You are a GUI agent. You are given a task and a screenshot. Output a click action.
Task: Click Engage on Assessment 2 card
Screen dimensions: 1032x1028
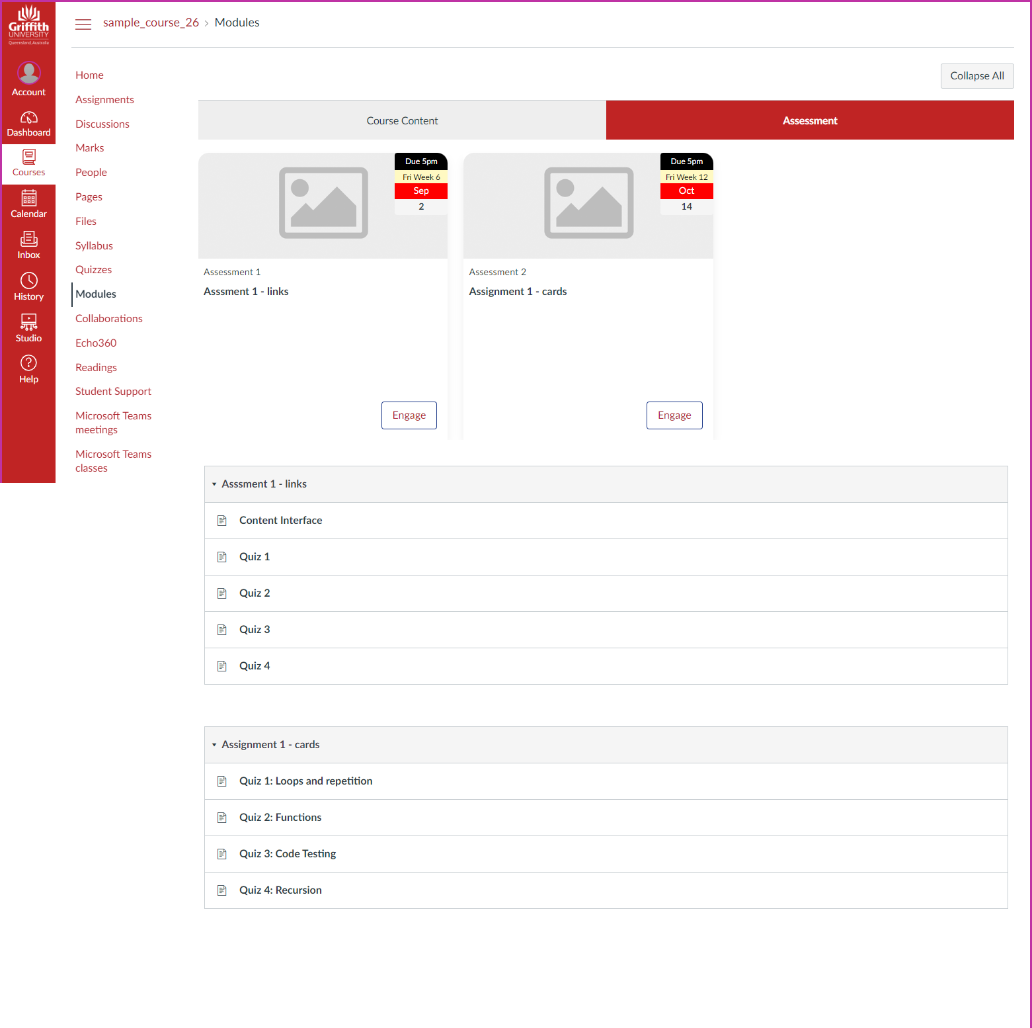point(674,415)
